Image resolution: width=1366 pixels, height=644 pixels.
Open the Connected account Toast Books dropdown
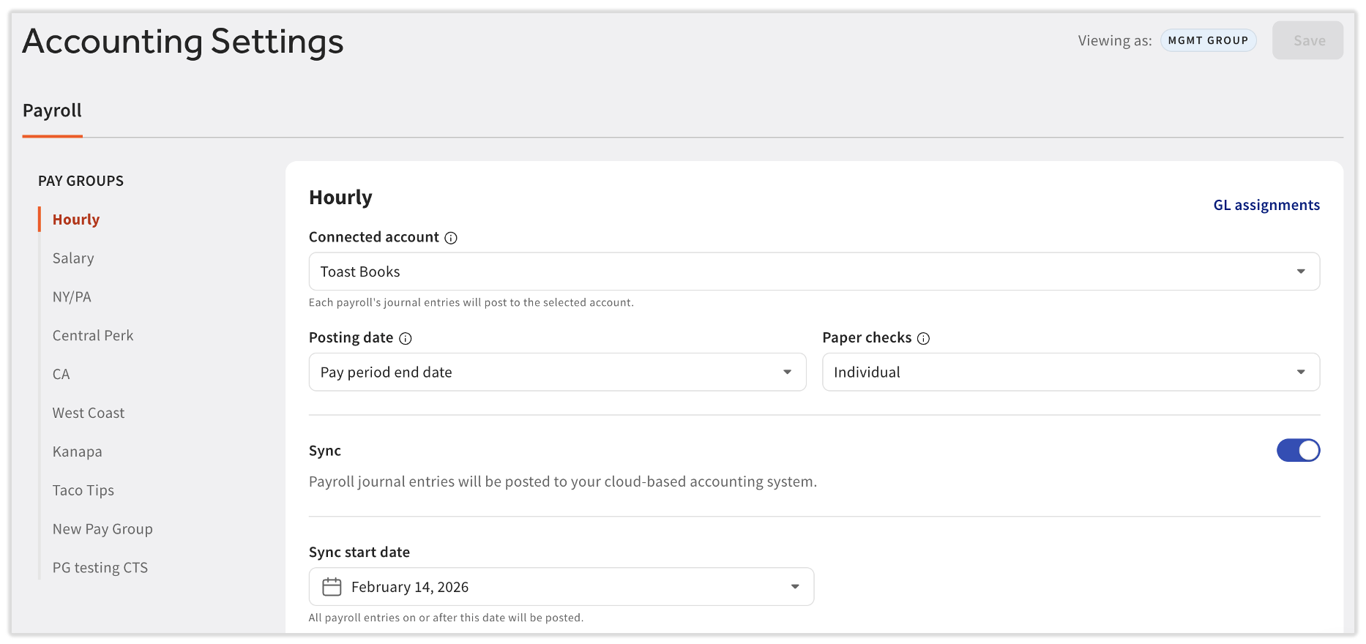[814, 272]
